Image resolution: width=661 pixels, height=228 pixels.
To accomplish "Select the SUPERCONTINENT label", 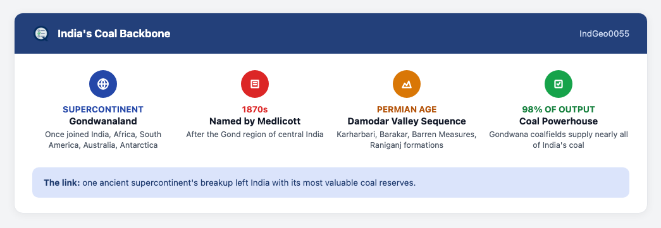I will [103, 109].
